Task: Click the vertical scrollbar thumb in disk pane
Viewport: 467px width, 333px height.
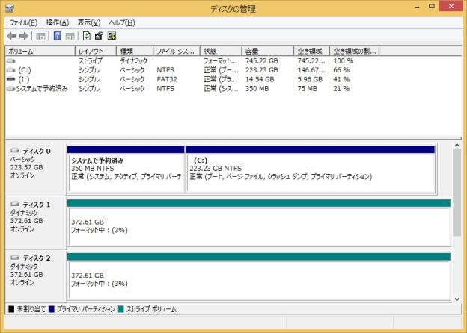Action: 457,193
